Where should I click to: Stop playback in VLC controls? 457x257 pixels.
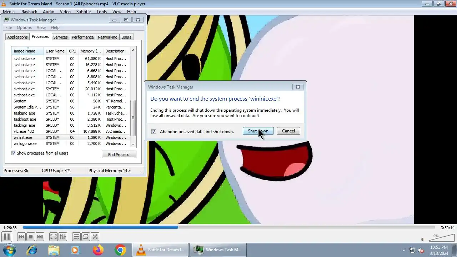coord(31,237)
